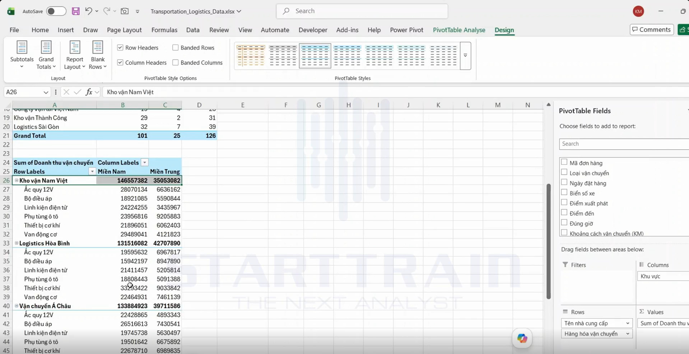This screenshot has width=689, height=354.
Task: Open the Row Labels filter dropdown
Action: click(92, 172)
